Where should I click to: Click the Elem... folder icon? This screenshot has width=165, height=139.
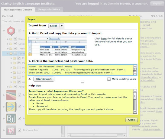(11, 39)
